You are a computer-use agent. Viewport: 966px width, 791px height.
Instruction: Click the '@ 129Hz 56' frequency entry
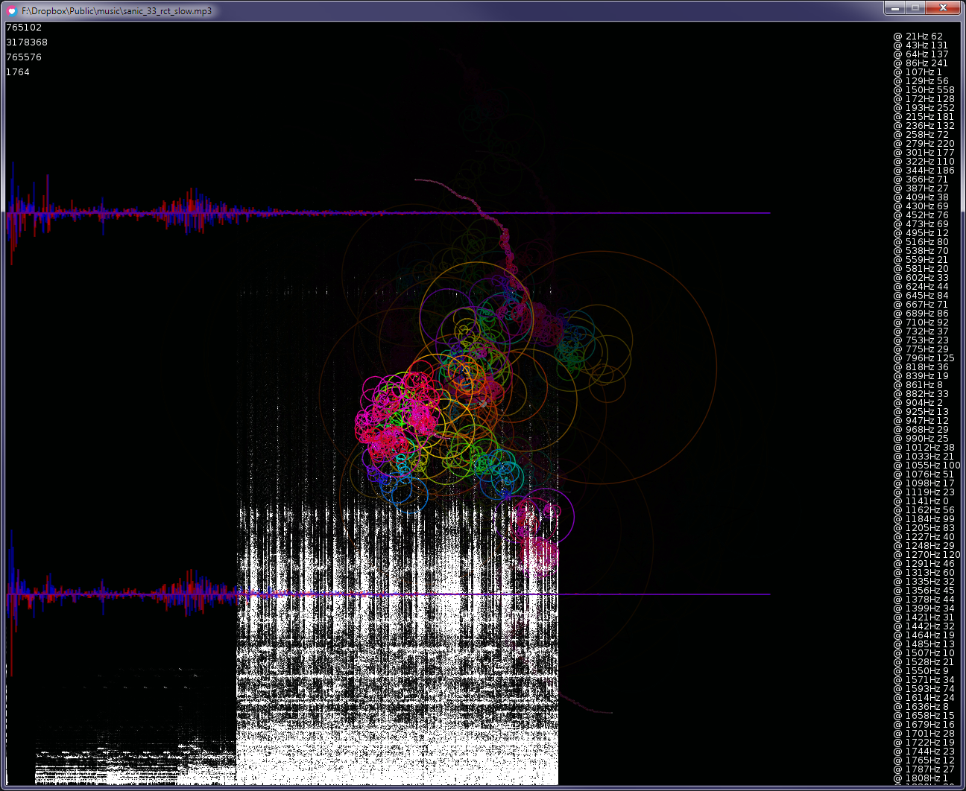[x=921, y=81]
